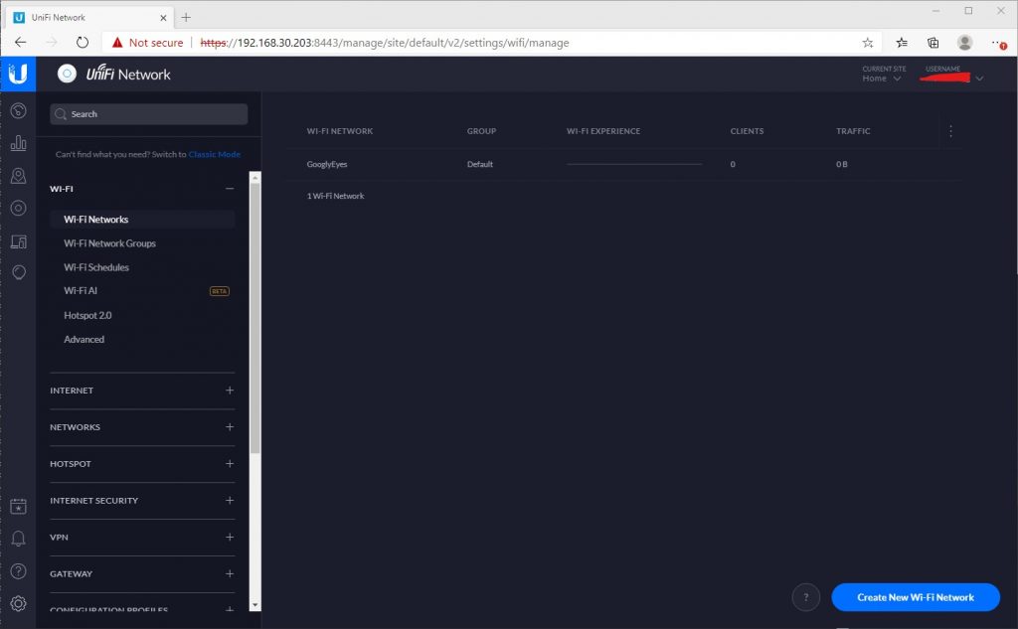Click the What's New starred icon in sidebar

tap(18, 506)
